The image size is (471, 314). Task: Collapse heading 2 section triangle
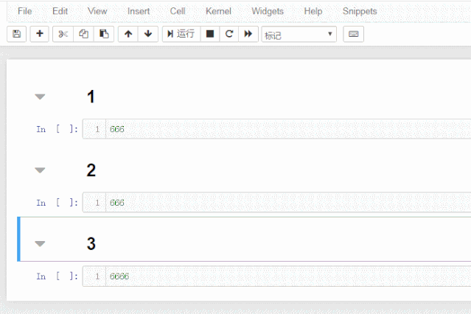pos(40,170)
